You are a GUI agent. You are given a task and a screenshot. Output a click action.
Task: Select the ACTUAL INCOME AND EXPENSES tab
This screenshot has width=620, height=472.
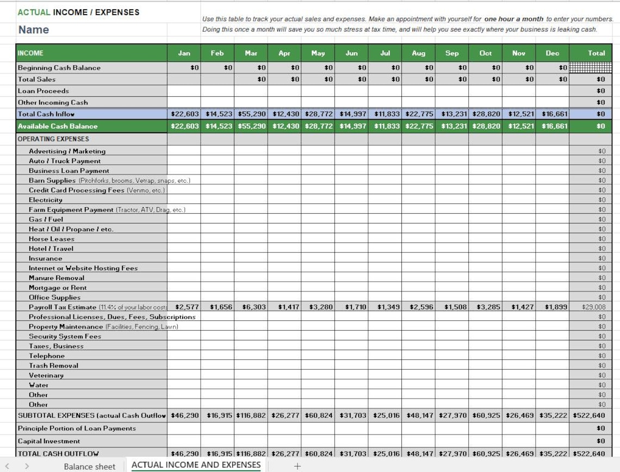[x=195, y=465]
